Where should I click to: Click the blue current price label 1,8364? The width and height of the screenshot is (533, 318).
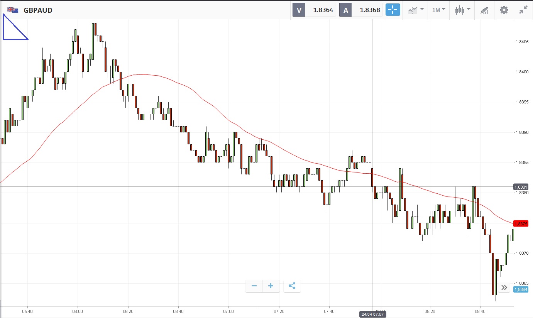(x=520, y=290)
